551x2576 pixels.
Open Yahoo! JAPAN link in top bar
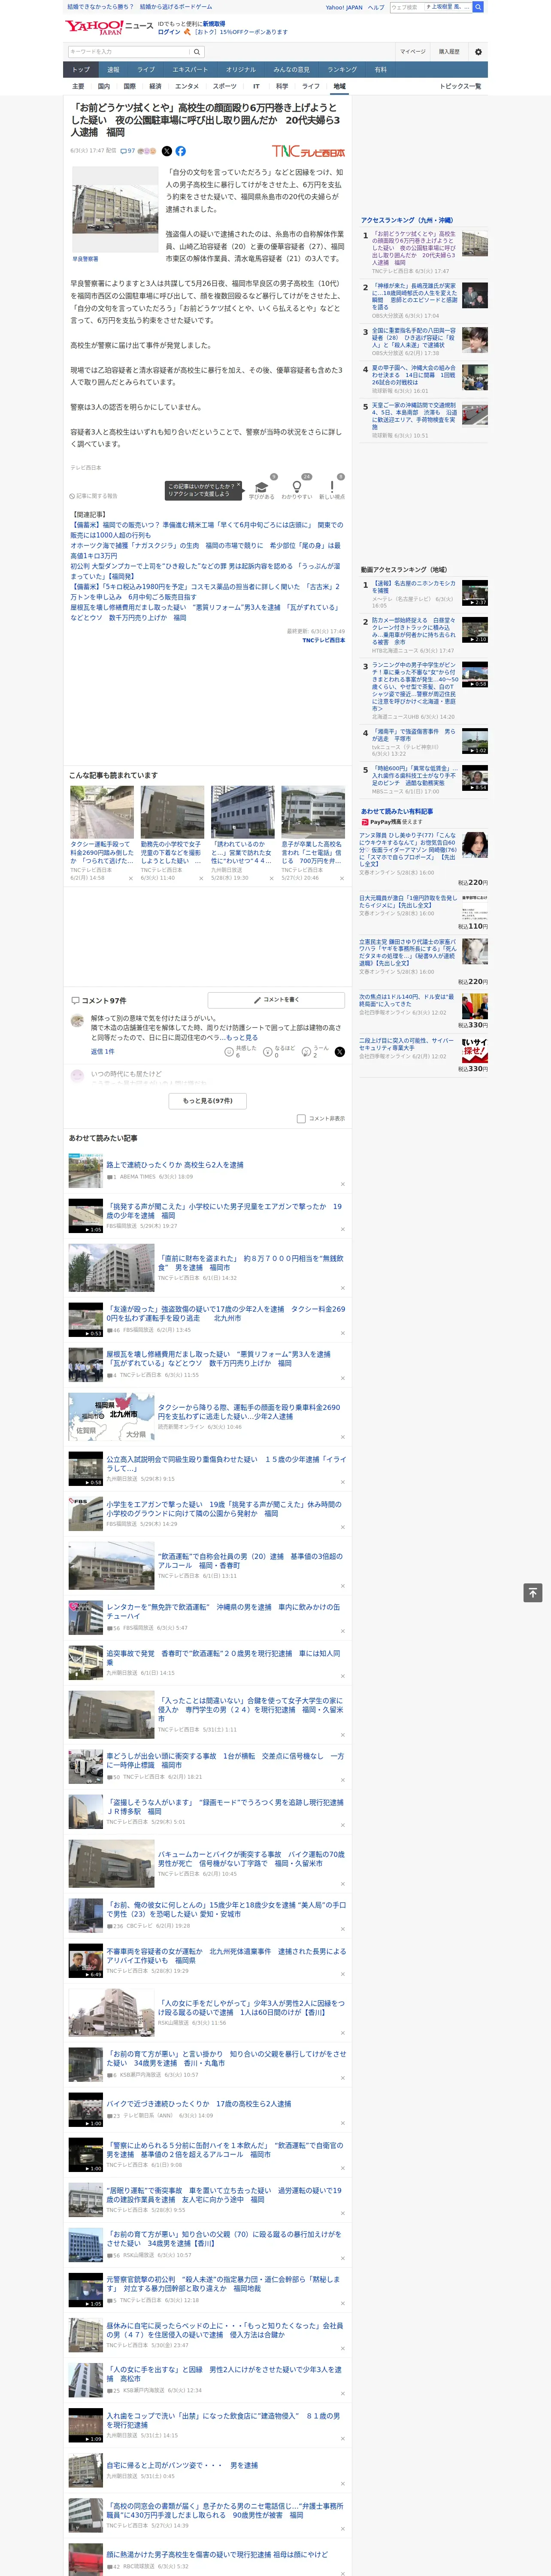pyautogui.click(x=344, y=7)
